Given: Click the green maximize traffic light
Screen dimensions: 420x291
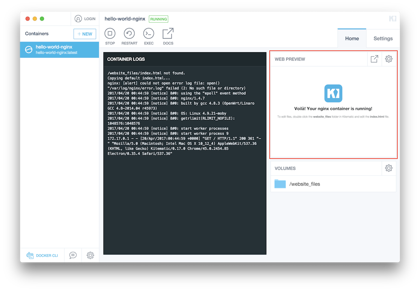Looking at the screenshot, I should tap(41, 18).
